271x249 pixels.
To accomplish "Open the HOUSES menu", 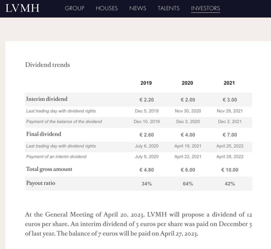I will (x=107, y=8).
